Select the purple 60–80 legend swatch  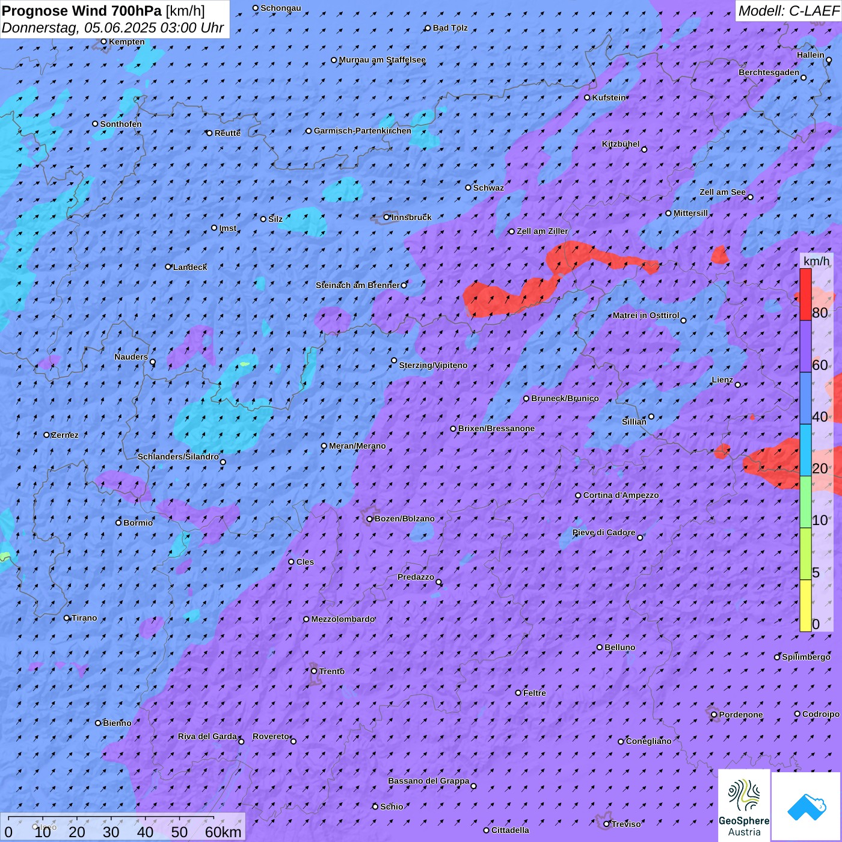coord(805,346)
